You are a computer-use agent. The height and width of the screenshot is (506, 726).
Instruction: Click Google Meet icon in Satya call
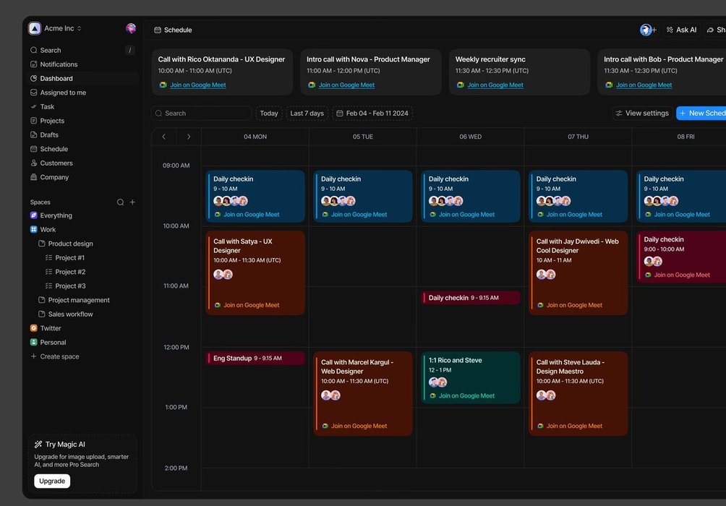(x=217, y=306)
